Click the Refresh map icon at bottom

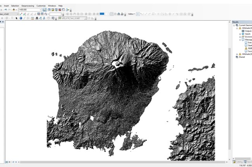(x=13, y=162)
